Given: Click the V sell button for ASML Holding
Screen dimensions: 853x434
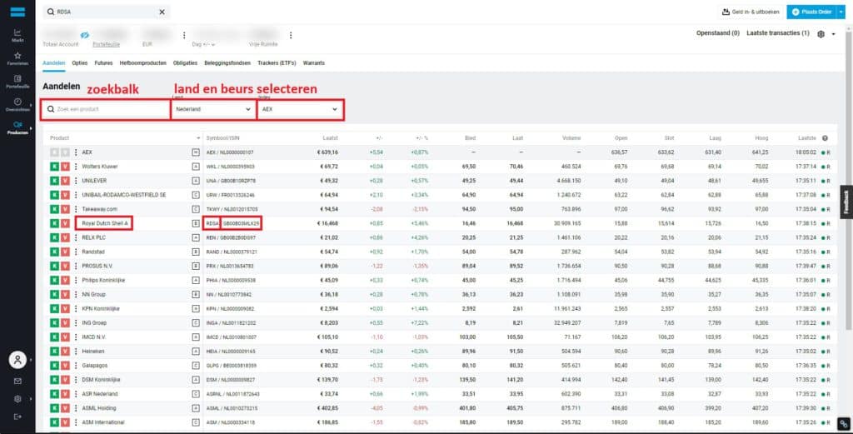Looking at the screenshot, I should [65, 408].
